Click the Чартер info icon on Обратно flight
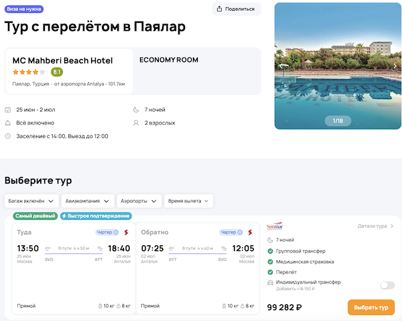This screenshot has height=321, width=402. [240, 233]
